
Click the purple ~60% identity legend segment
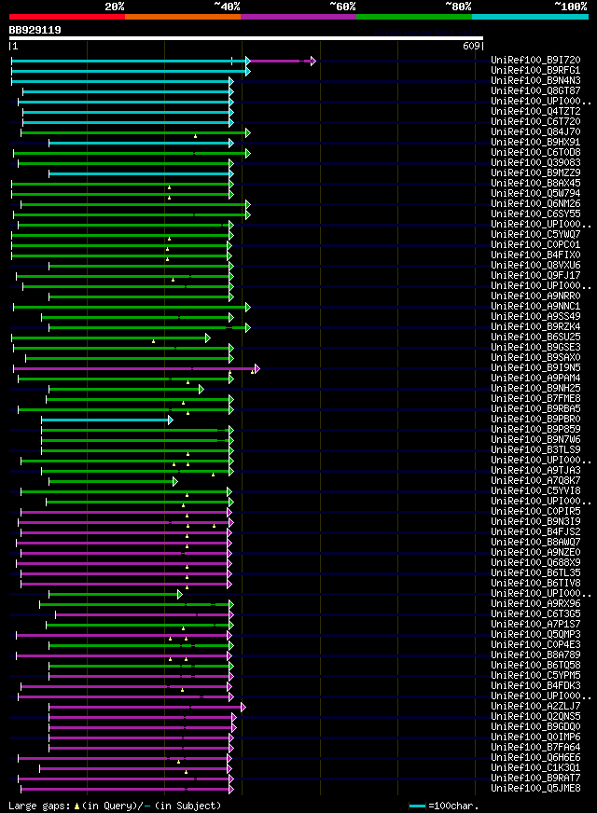pyautogui.click(x=298, y=17)
